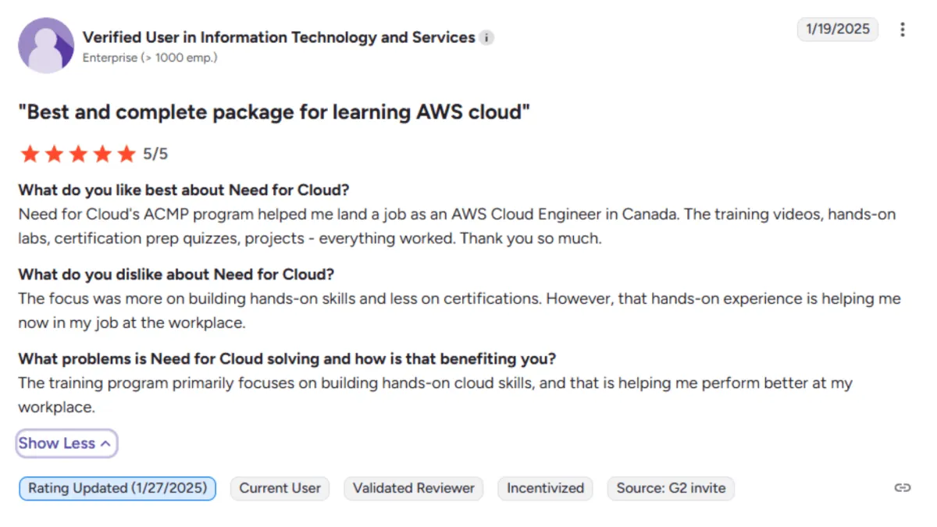
Task: Click the fourth rating star
Action: coord(102,154)
